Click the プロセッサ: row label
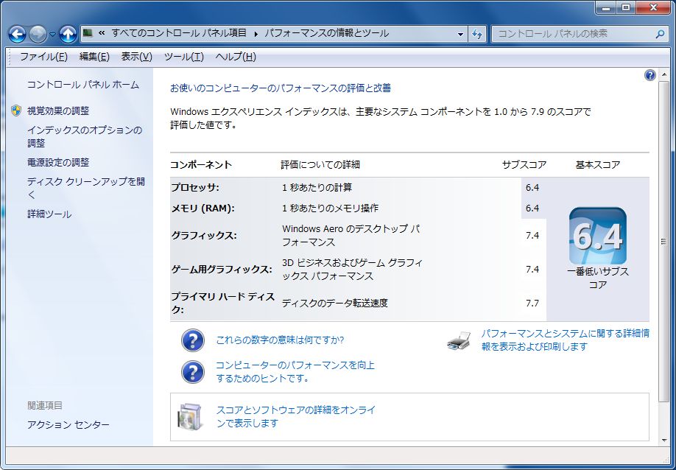Screen dimensions: 676x470 pos(195,188)
